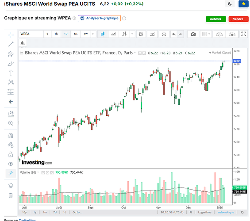Set range to 10y

click(x=24, y=212)
